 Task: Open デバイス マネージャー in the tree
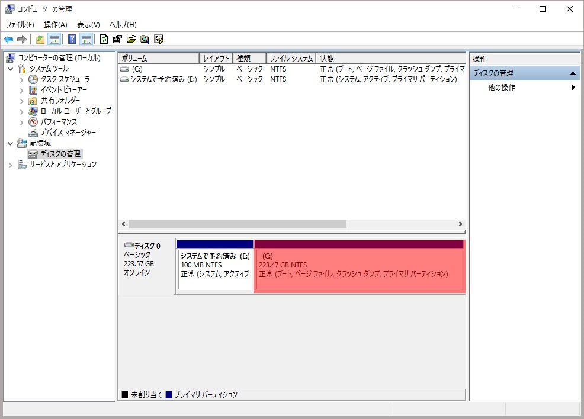68,132
